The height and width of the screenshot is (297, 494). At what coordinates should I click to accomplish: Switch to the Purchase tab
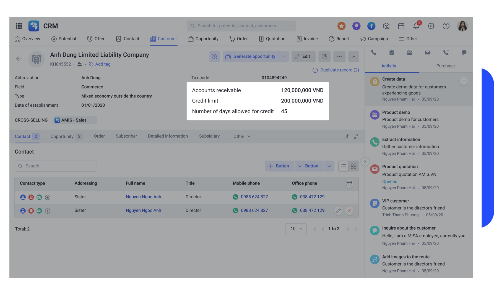(445, 66)
